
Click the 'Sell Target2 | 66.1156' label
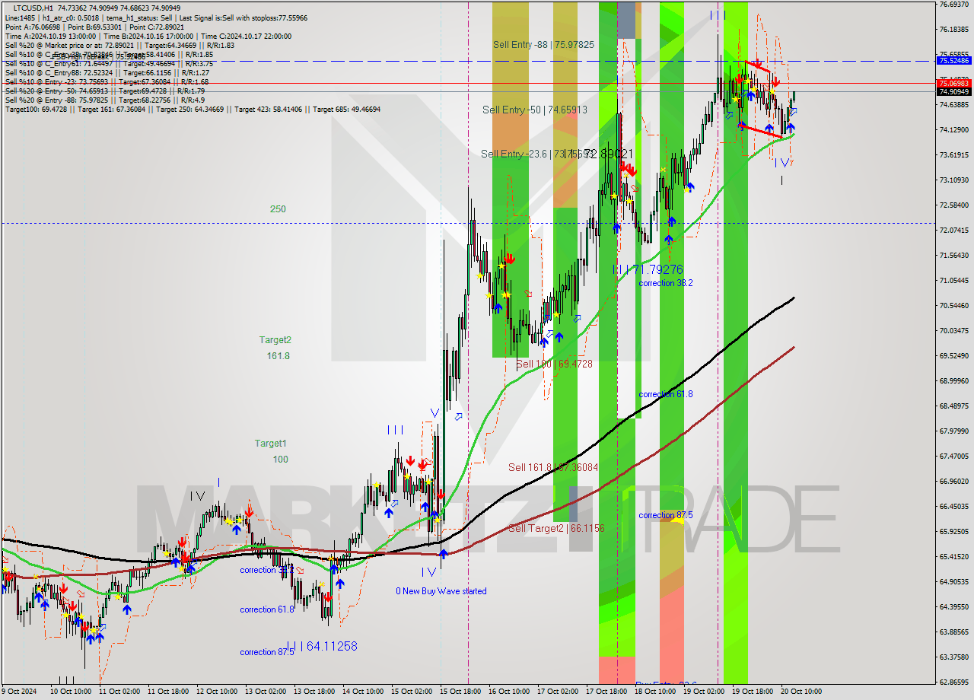[556, 528]
